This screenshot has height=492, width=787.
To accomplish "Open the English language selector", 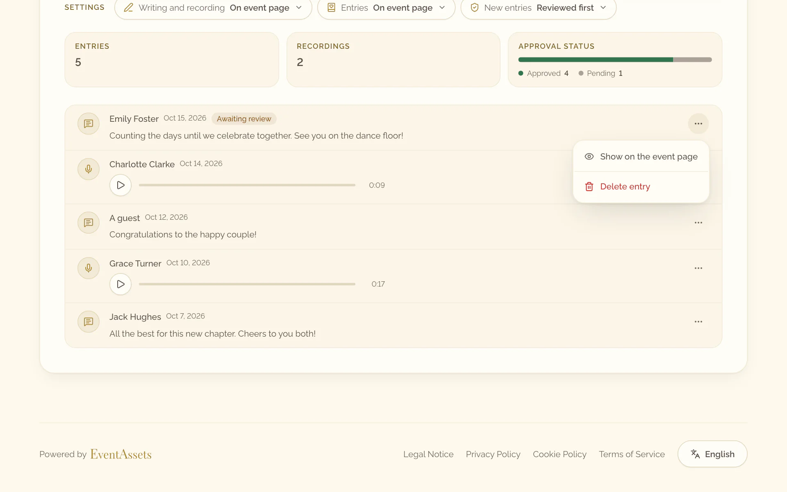I will click(x=712, y=454).
